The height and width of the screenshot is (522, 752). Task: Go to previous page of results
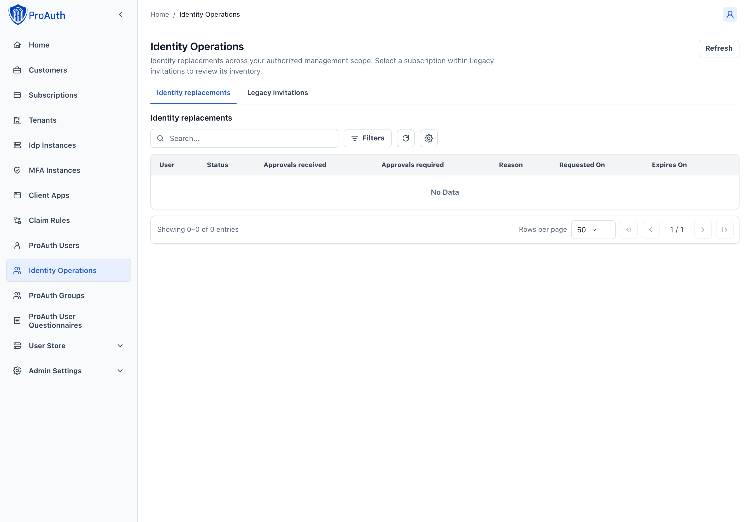click(650, 230)
